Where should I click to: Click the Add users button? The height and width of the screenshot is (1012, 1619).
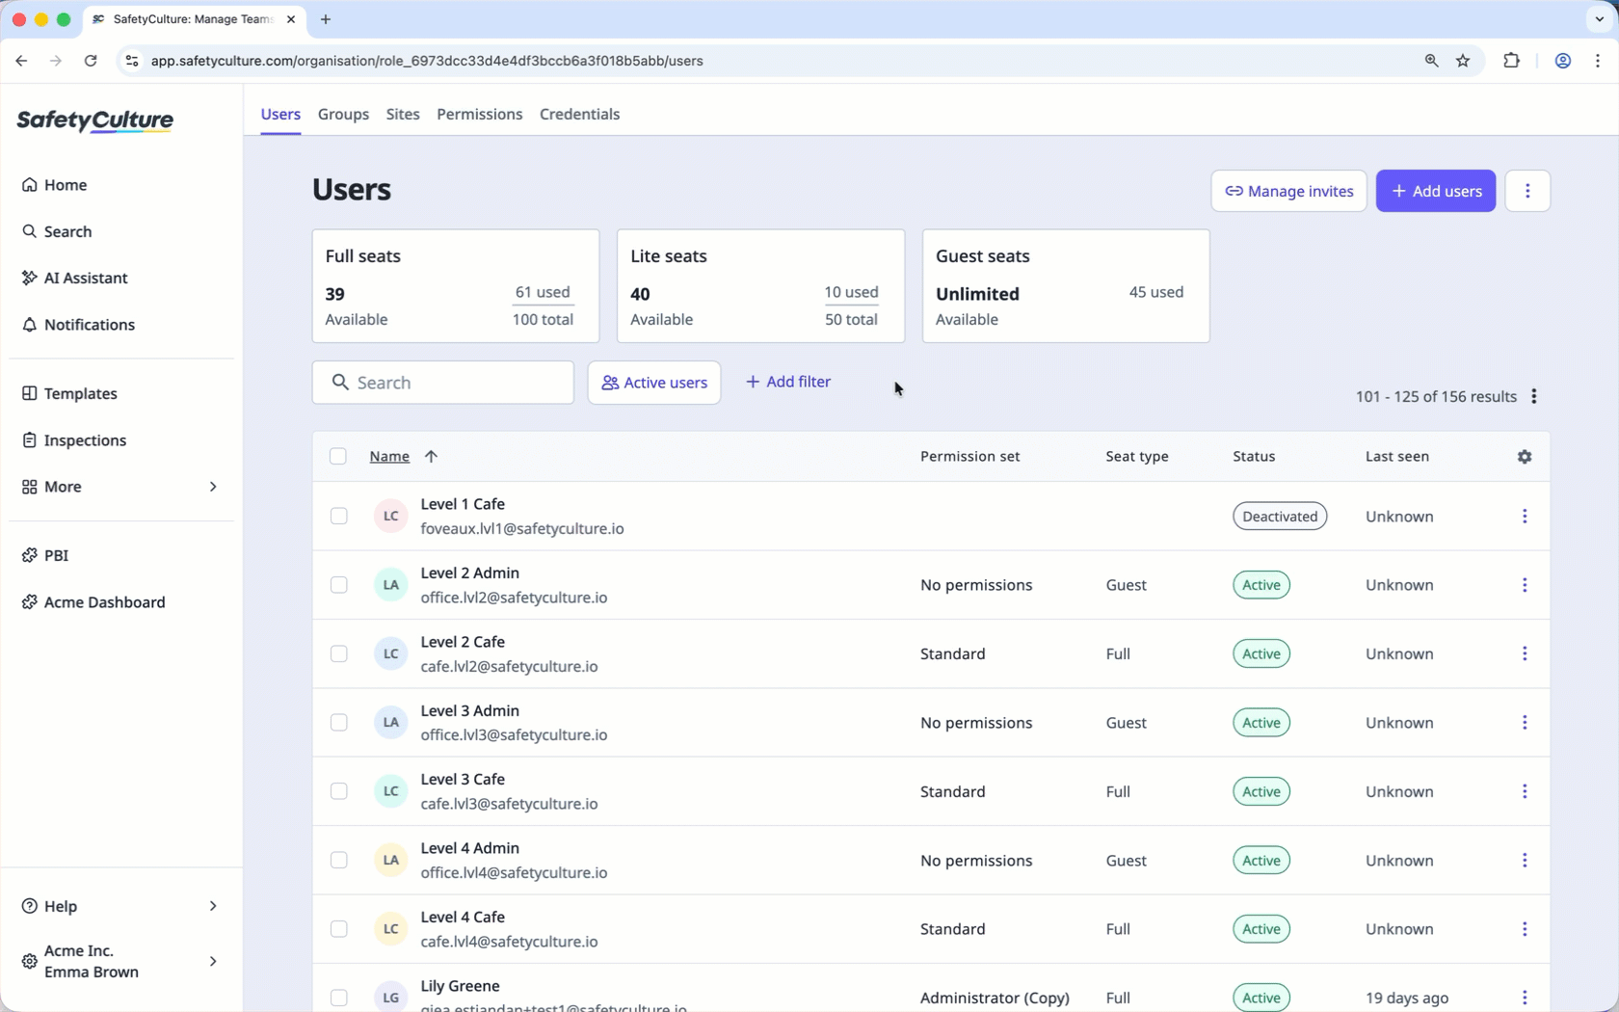pyautogui.click(x=1436, y=191)
